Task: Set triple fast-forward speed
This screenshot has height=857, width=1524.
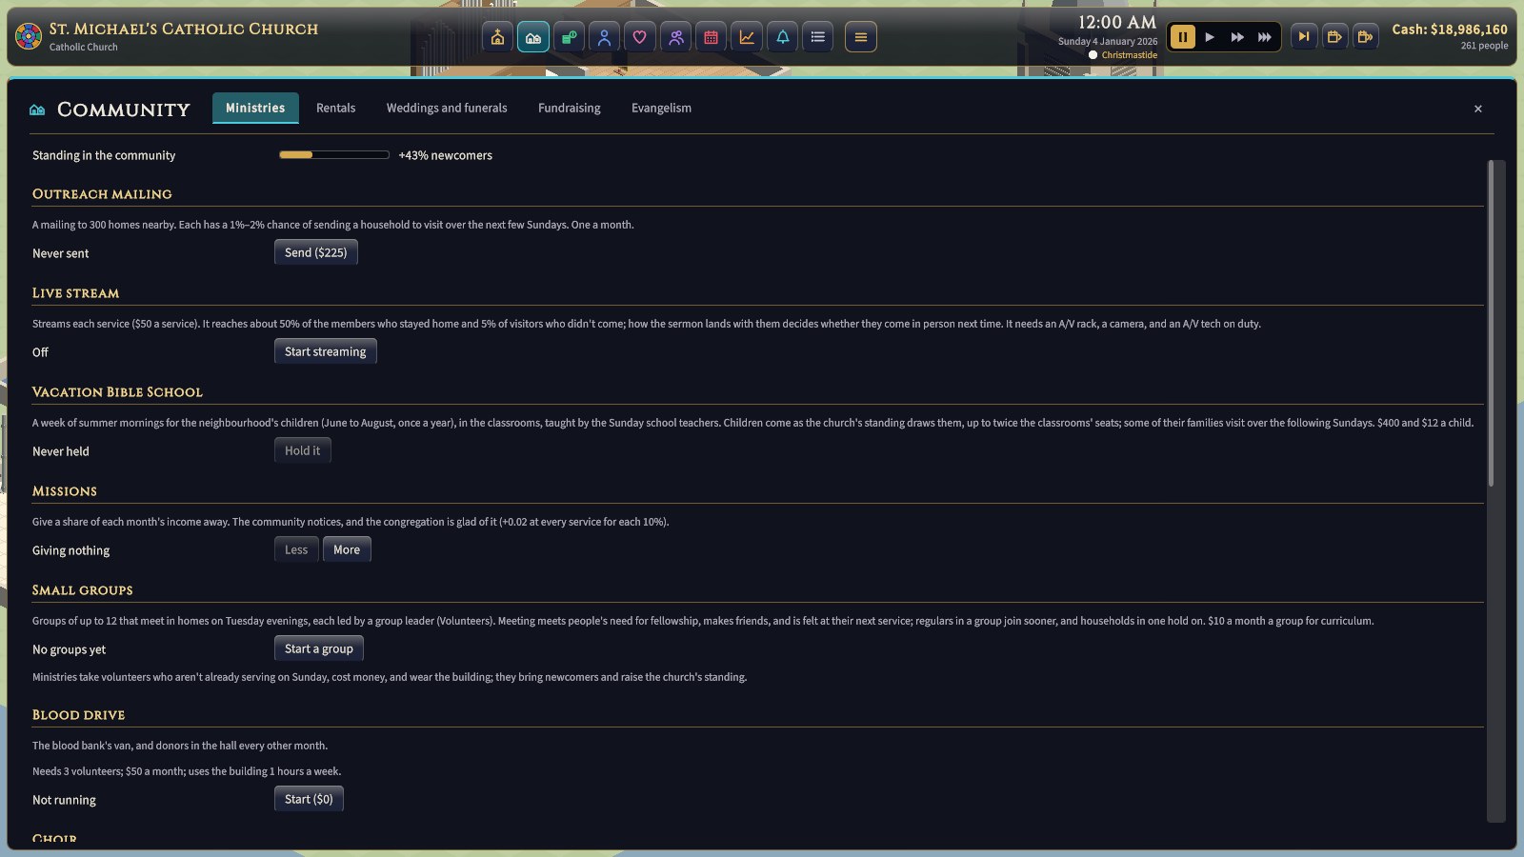Action: (1265, 37)
